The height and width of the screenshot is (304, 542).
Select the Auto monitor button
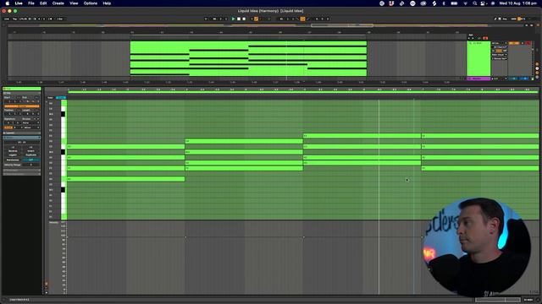click(499, 51)
